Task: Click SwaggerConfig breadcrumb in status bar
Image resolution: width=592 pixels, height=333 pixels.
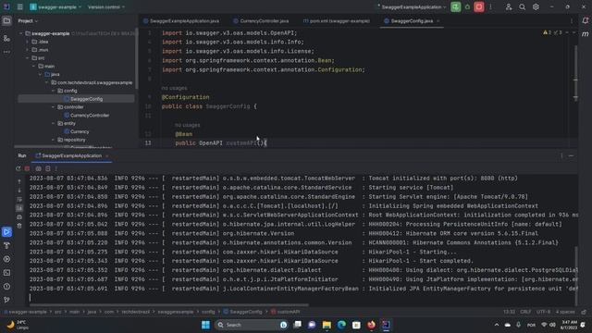Action: [x=242, y=312]
